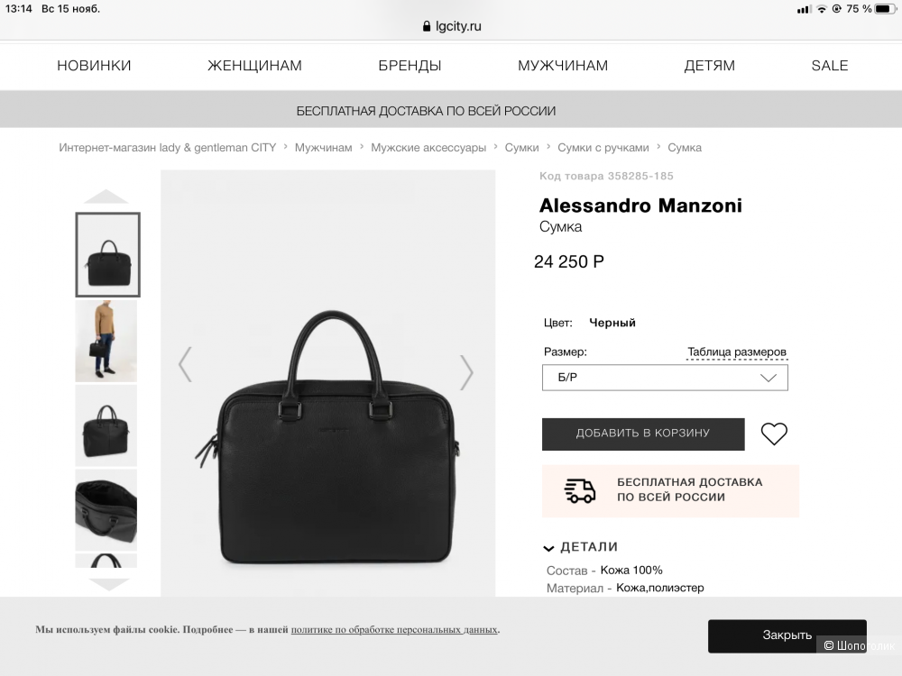Show previous product photo with left arrow
This screenshot has height=676, width=902.
185,364
